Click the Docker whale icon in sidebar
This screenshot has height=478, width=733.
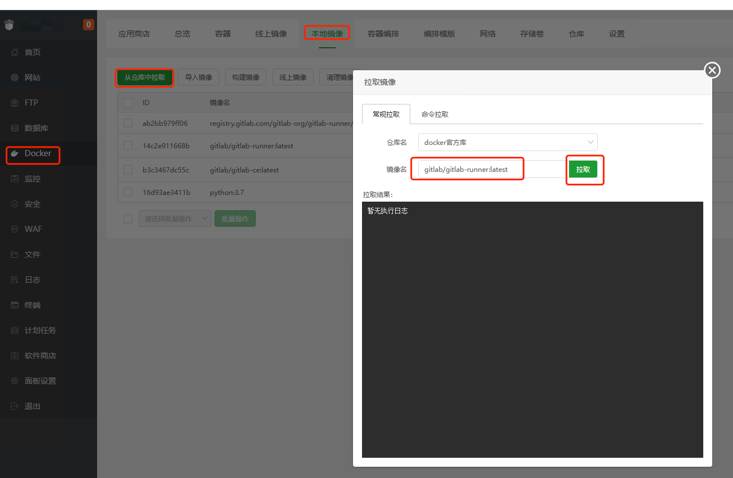(x=15, y=153)
